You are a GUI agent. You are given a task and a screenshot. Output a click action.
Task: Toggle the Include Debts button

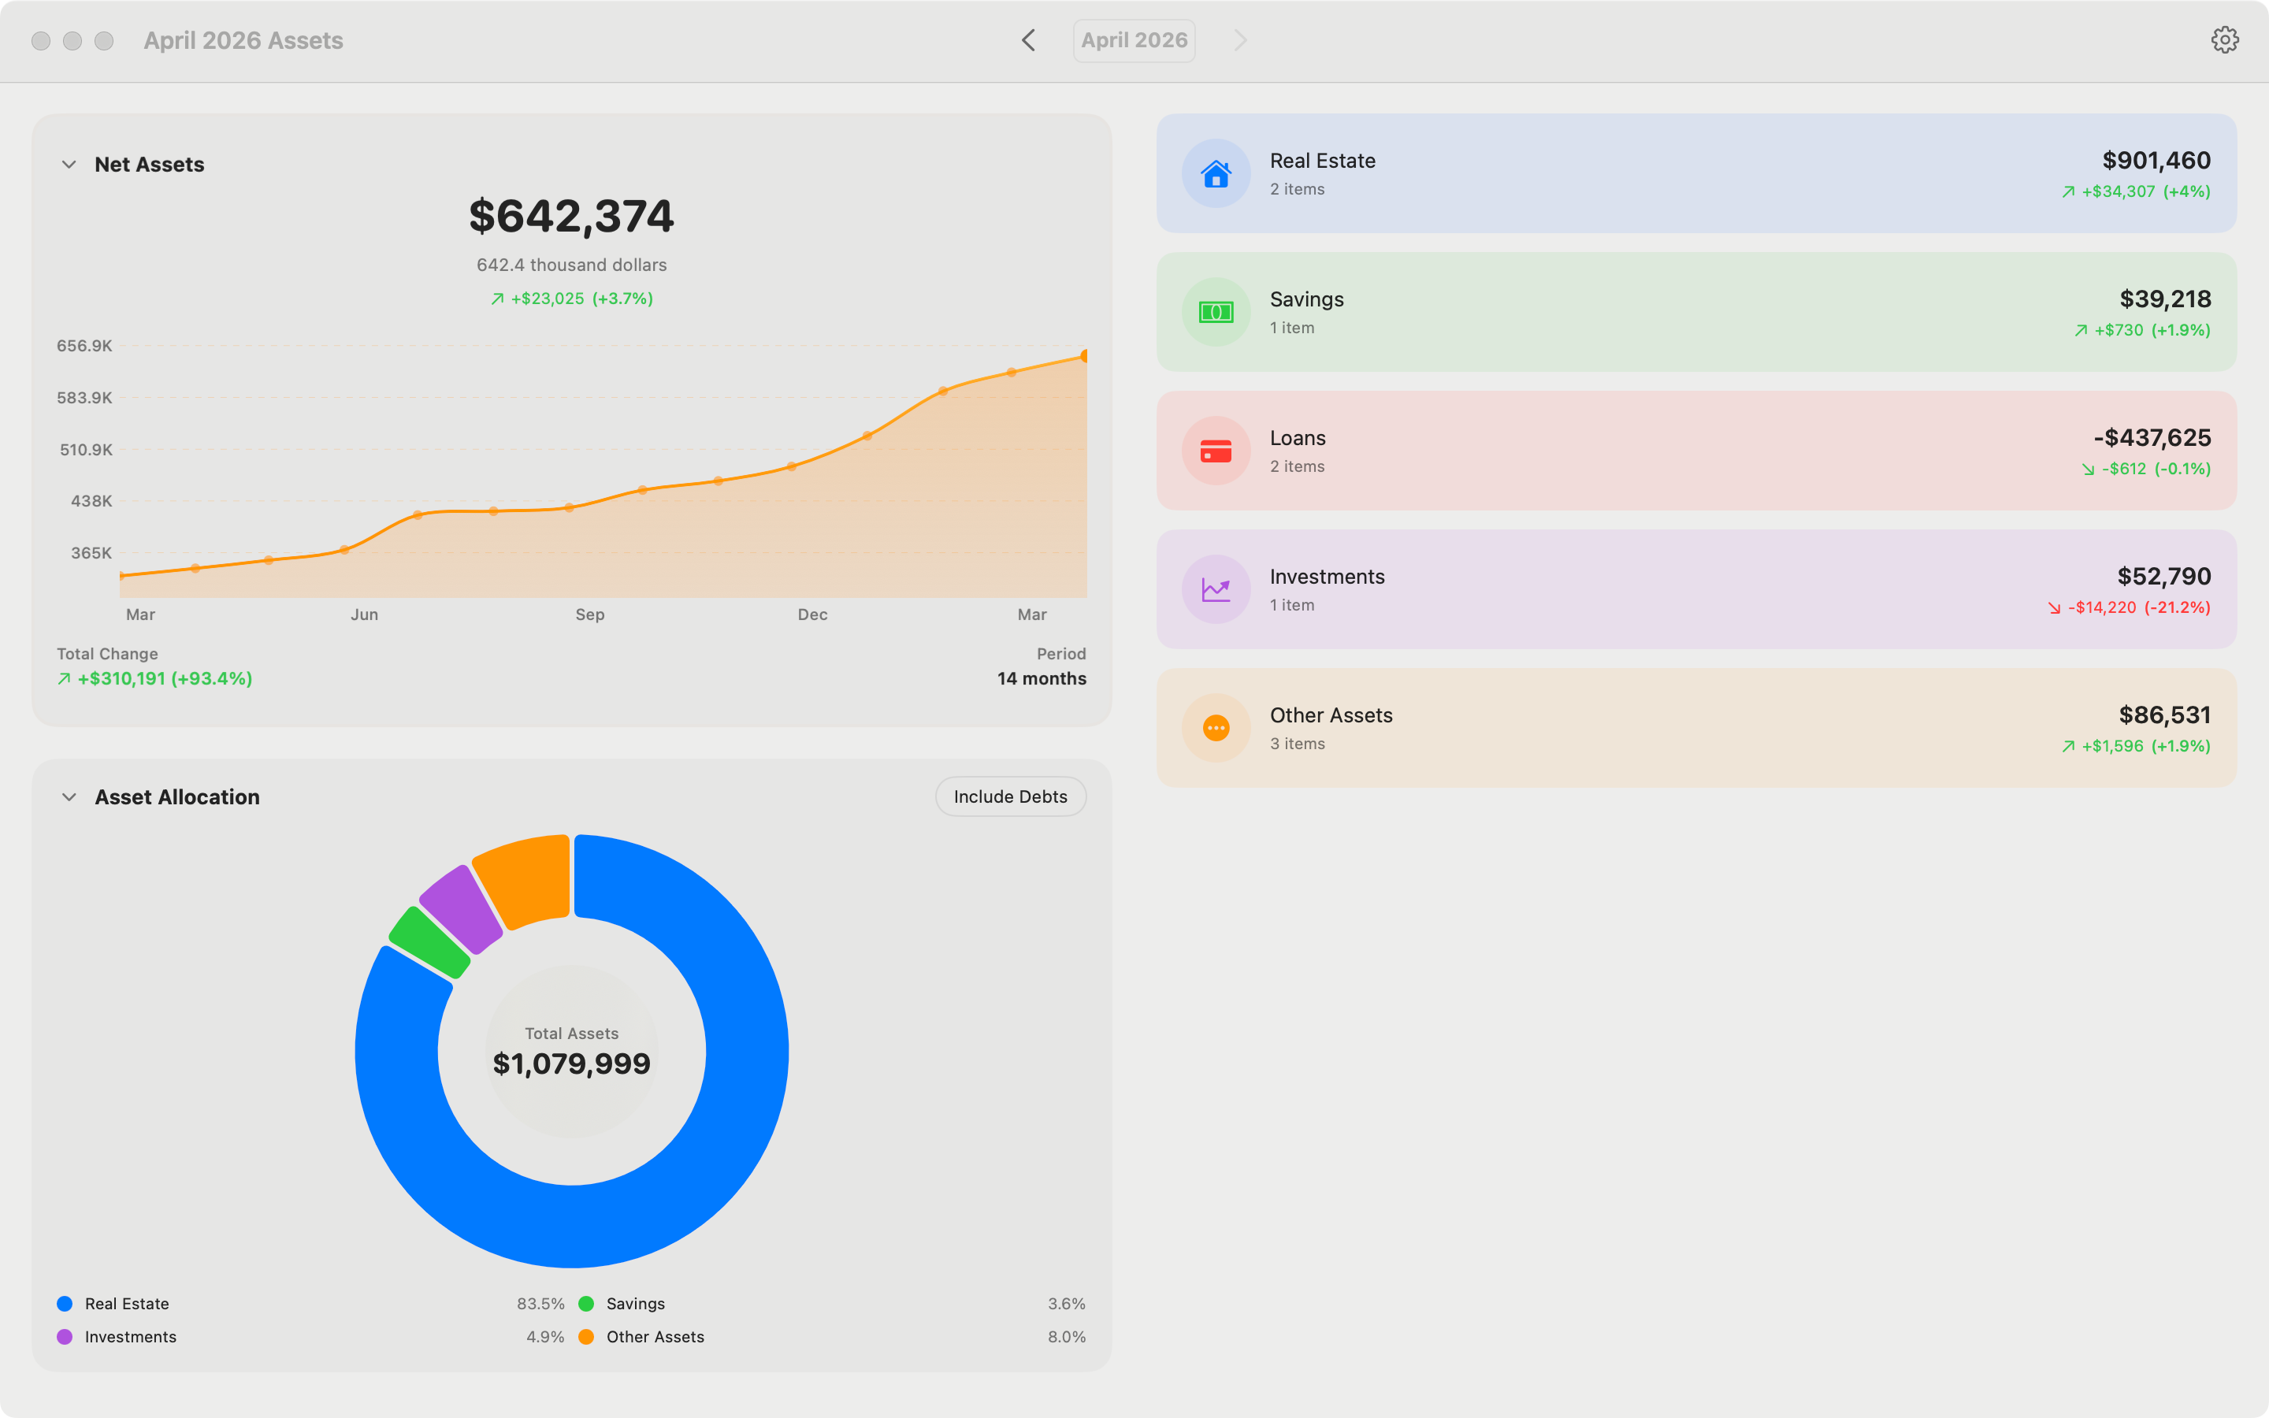pos(1010,796)
